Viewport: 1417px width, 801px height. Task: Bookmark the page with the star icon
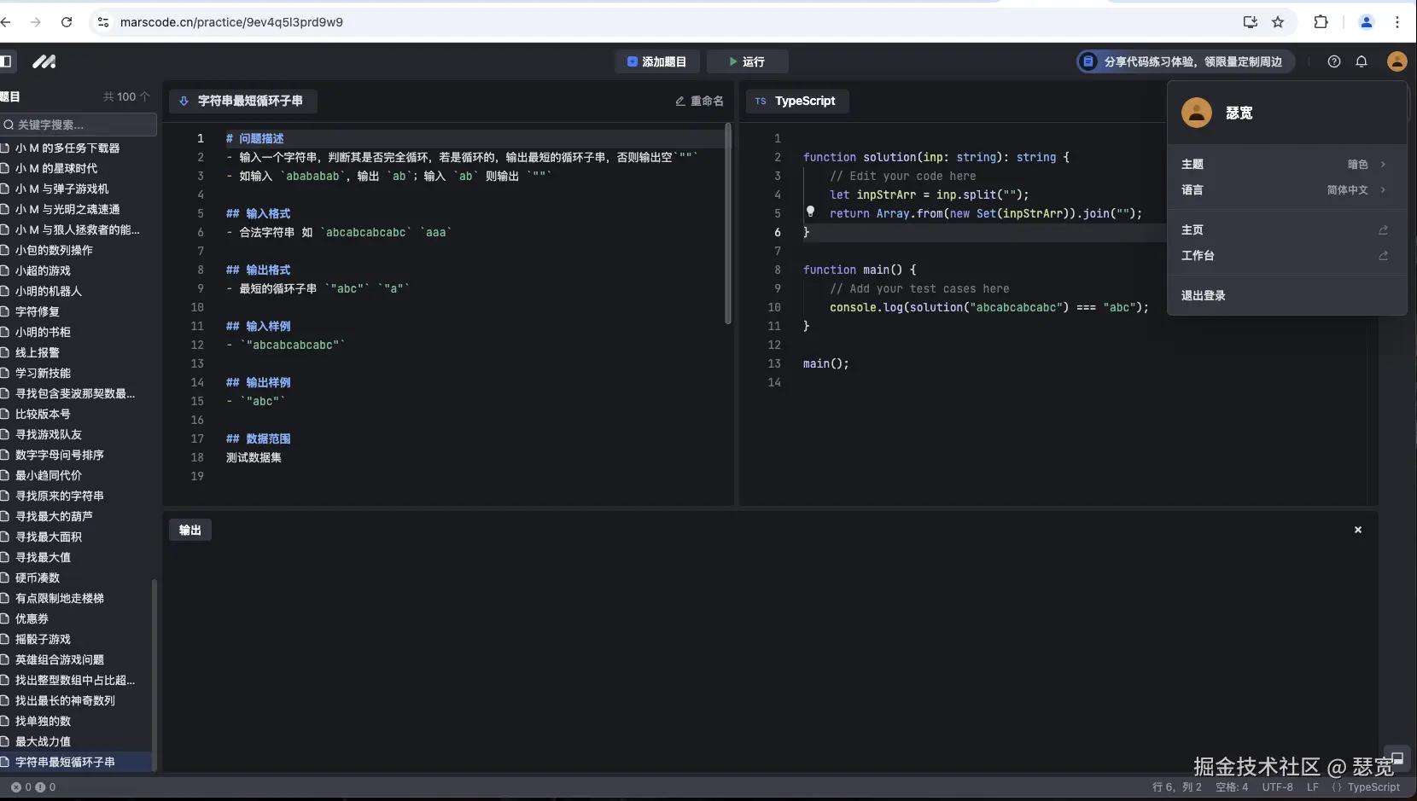click(x=1278, y=22)
